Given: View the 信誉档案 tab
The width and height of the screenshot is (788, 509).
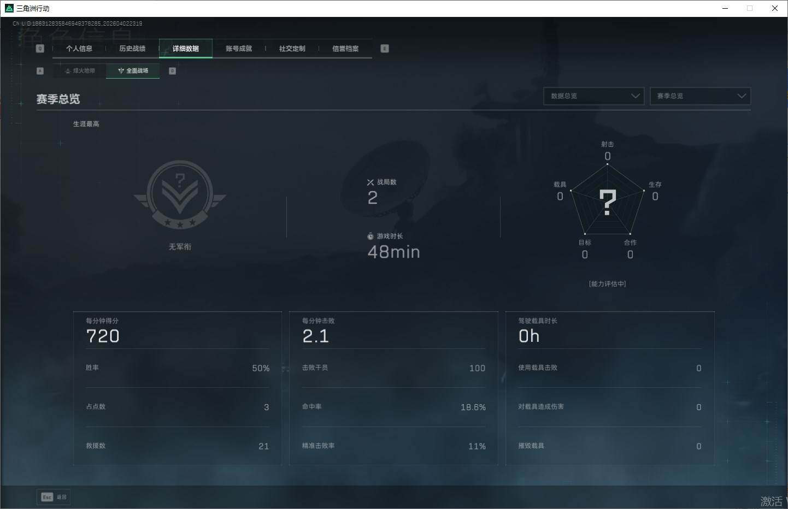Looking at the screenshot, I should click(345, 49).
